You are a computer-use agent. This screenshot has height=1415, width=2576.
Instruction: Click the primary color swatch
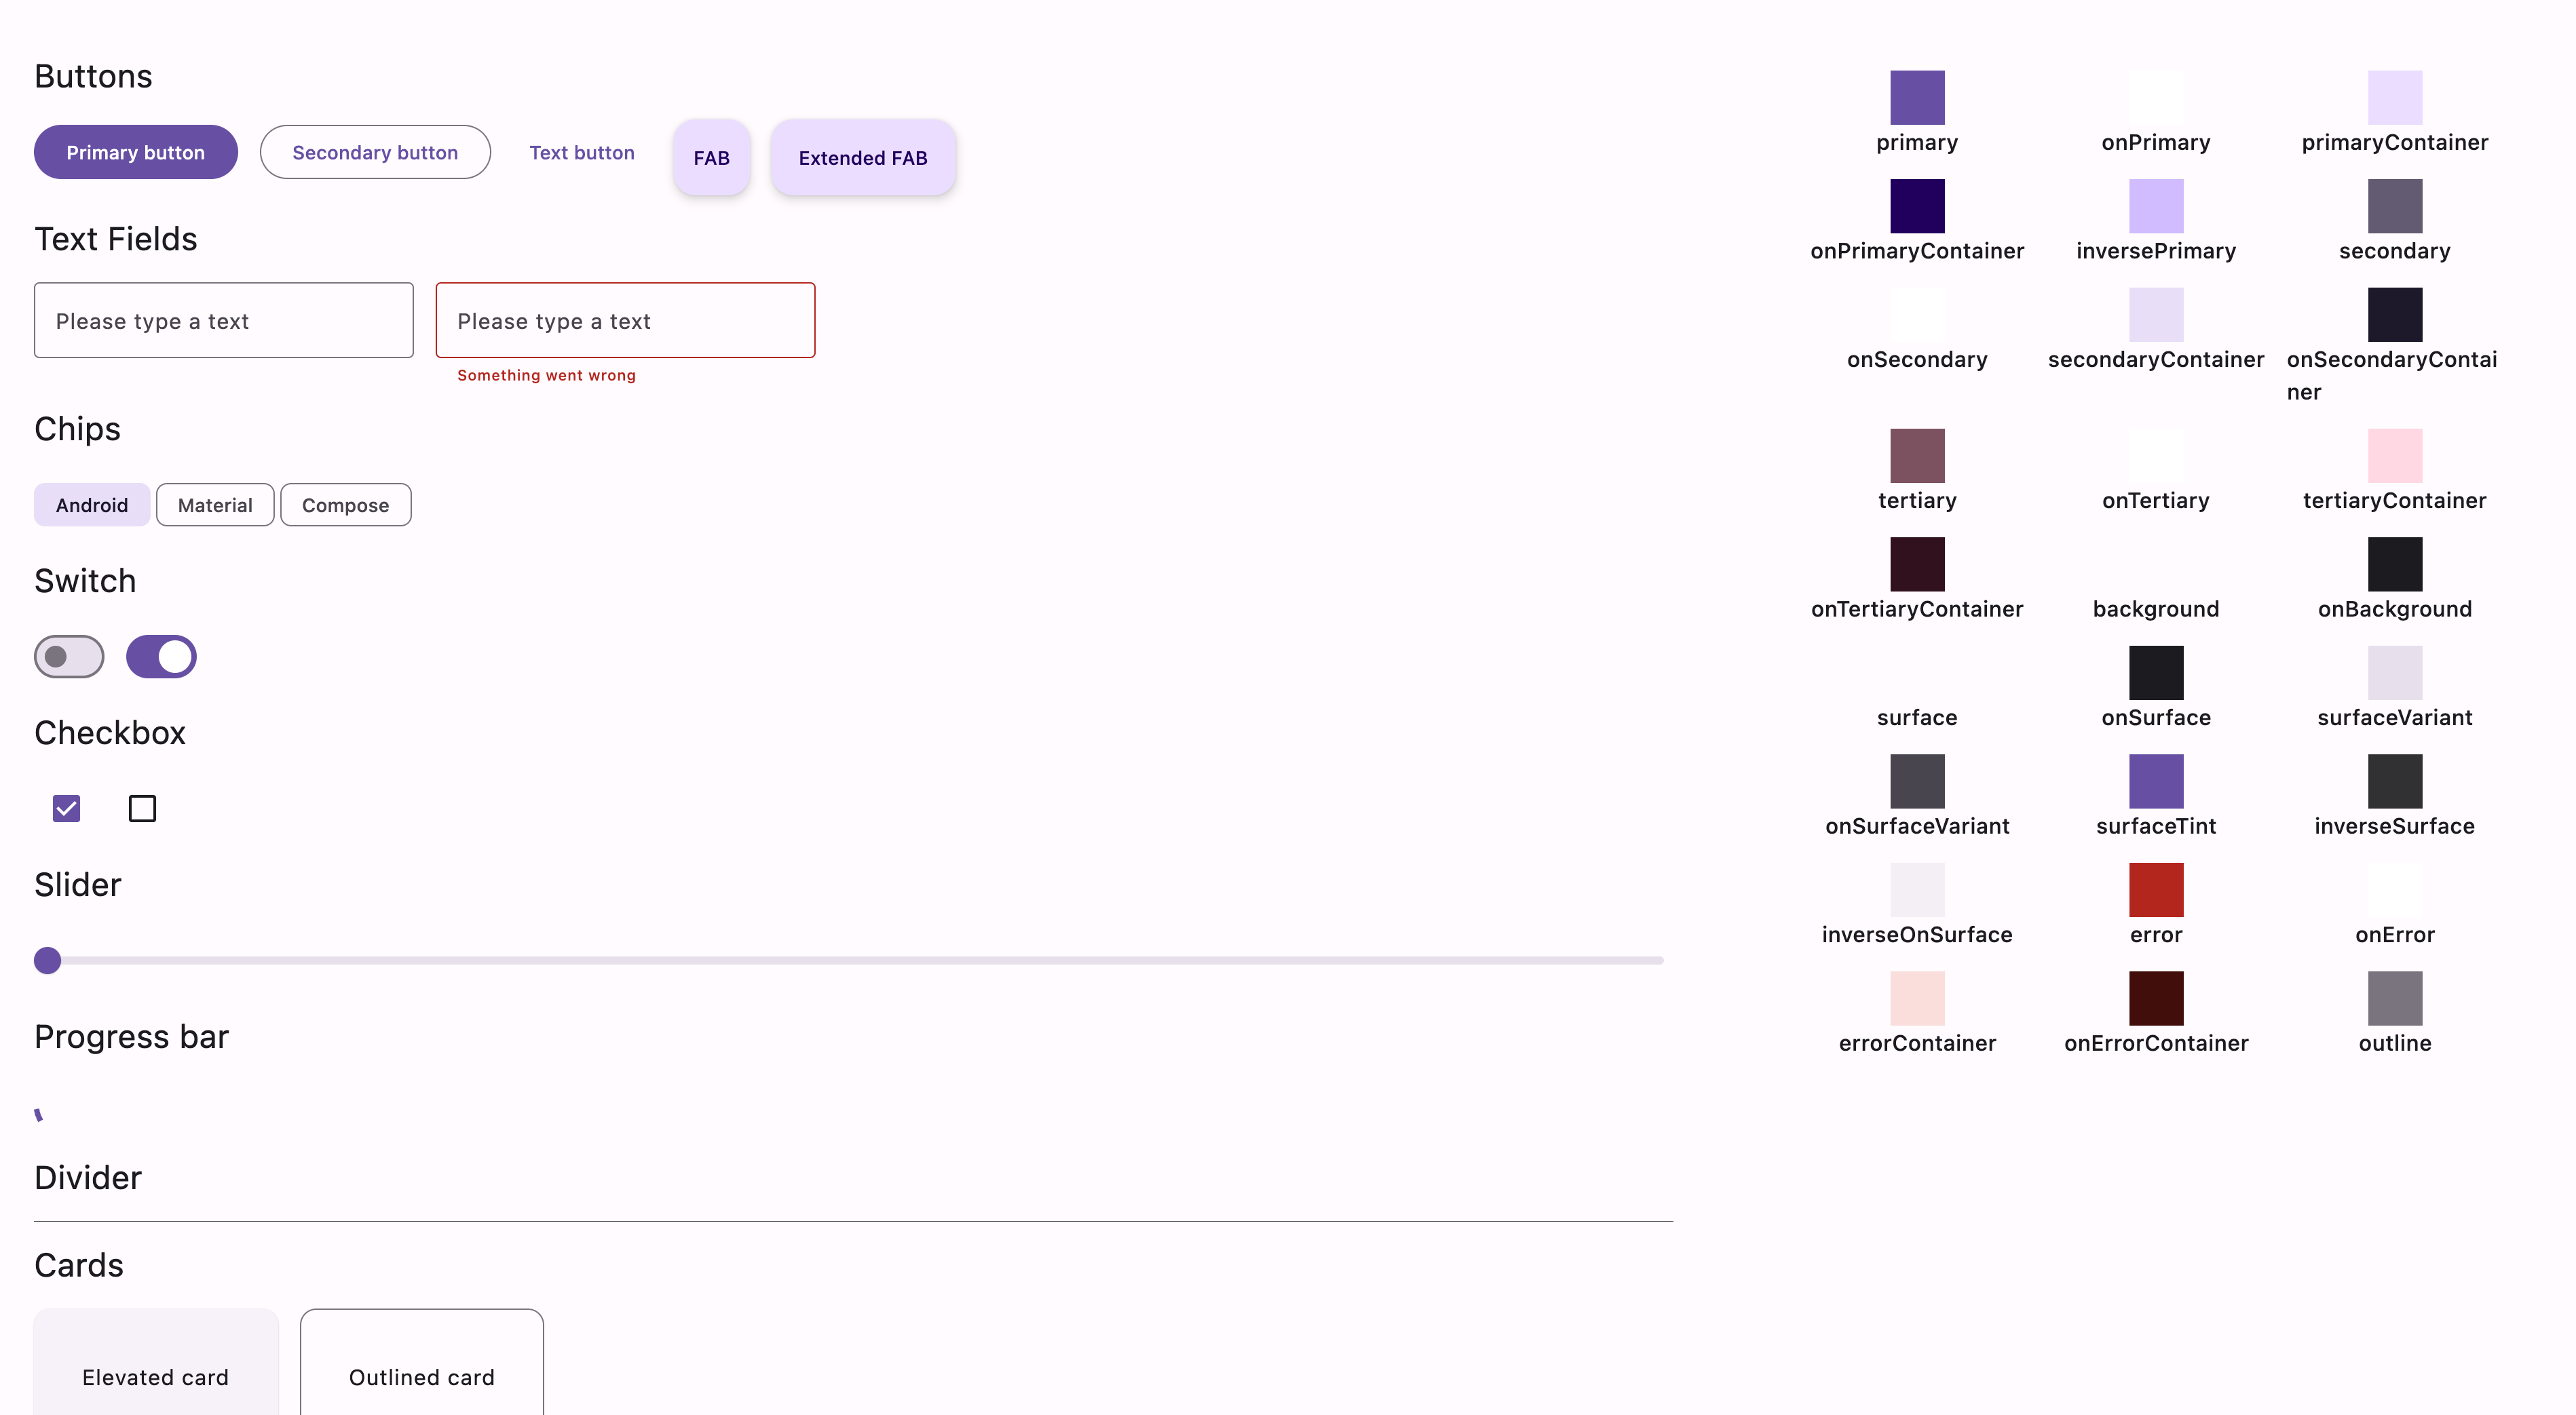1916,97
